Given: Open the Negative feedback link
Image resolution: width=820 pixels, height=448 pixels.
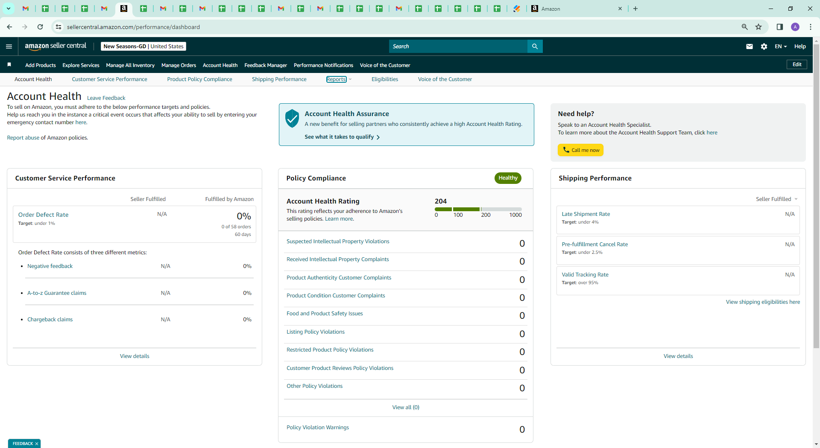Looking at the screenshot, I should tap(50, 266).
